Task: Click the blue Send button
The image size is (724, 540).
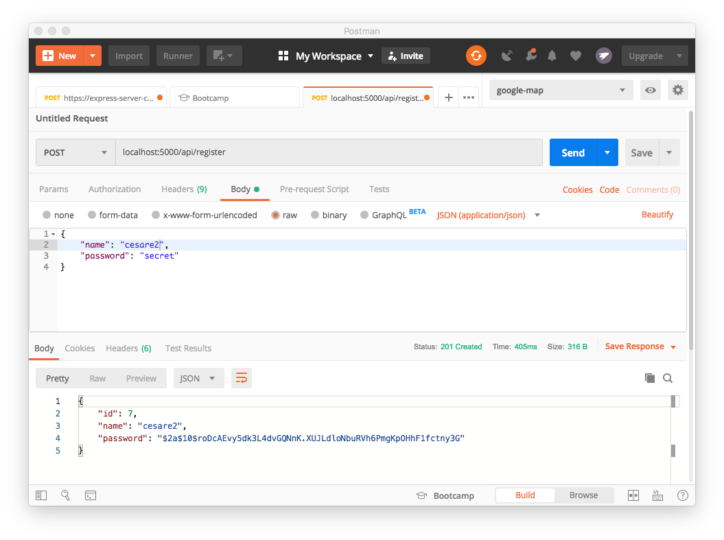Action: pos(573,152)
